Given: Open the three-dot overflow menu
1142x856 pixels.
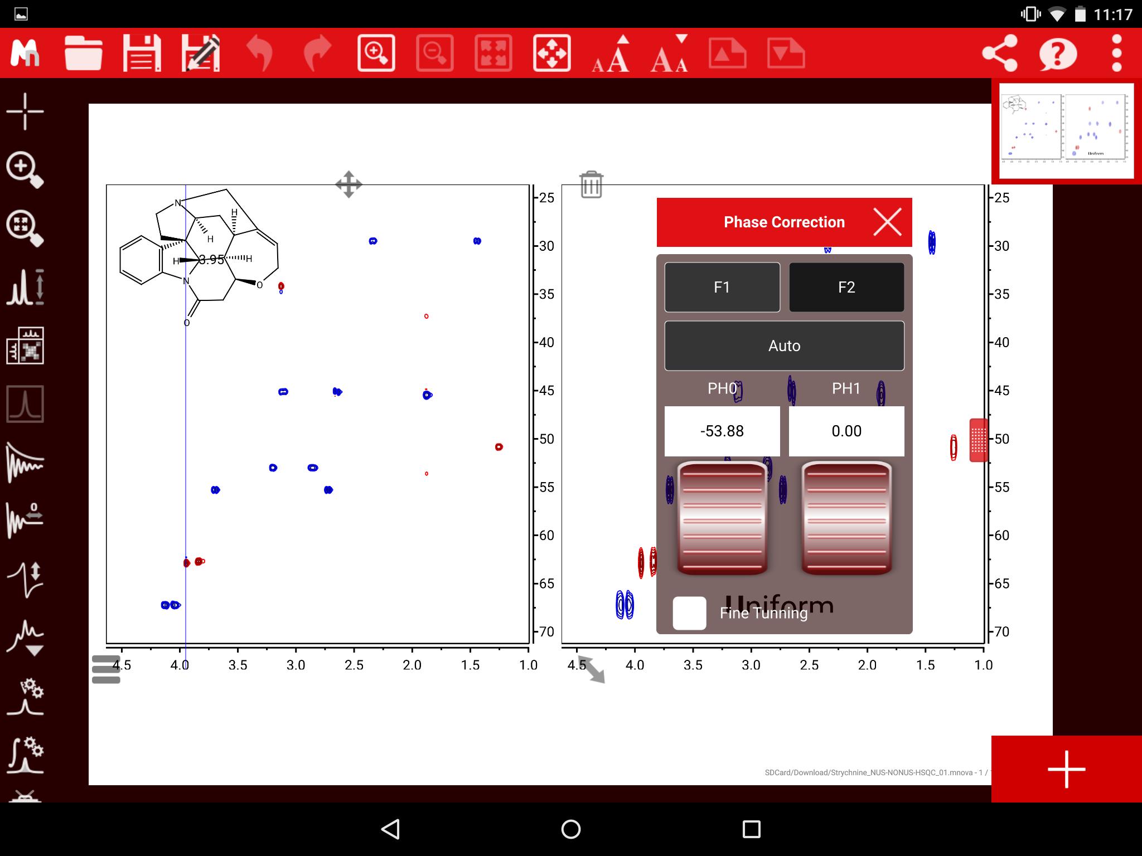Looking at the screenshot, I should 1116,53.
